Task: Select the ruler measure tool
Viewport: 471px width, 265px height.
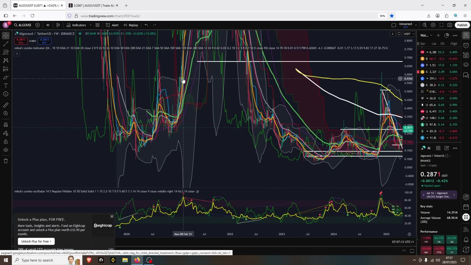Action: pyautogui.click(x=6, y=105)
